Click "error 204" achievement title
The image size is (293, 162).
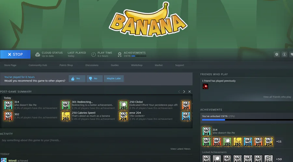(x=135, y=113)
